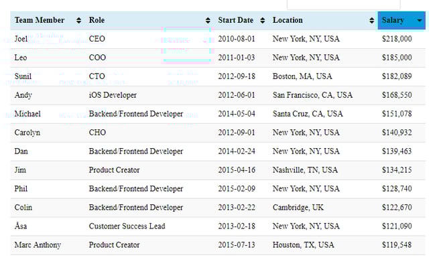Click the Customer Success Lead cell
Image resolution: width=429 pixels, height=256 pixels.
tap(127, 227)
